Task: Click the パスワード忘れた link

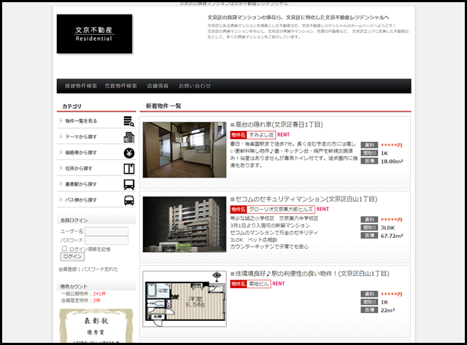Action: tap(100, 269)
